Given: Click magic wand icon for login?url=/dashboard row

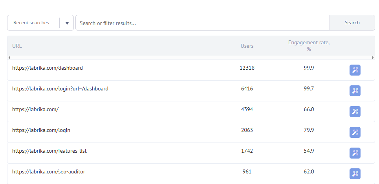Looking at the screenshot, I should [355, 91].
